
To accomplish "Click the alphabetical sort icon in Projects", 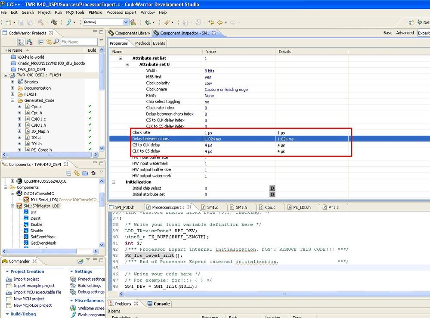I will [30, 42].
